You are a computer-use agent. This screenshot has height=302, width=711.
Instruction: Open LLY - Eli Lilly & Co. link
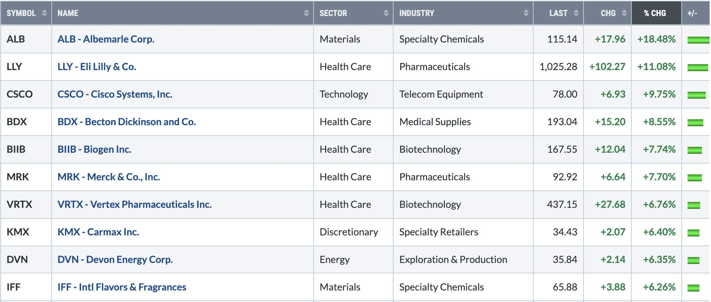click(97, 67)
